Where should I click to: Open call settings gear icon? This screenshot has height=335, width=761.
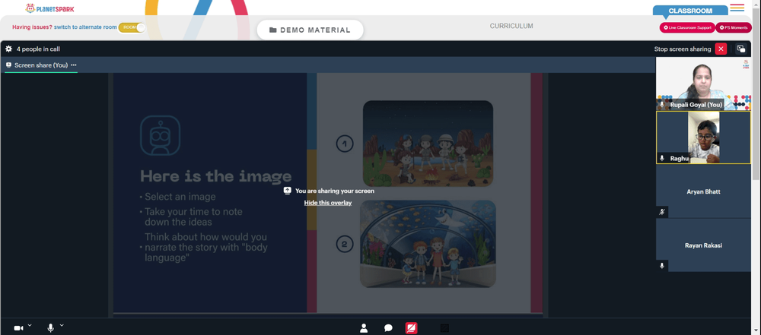point(8,49)
